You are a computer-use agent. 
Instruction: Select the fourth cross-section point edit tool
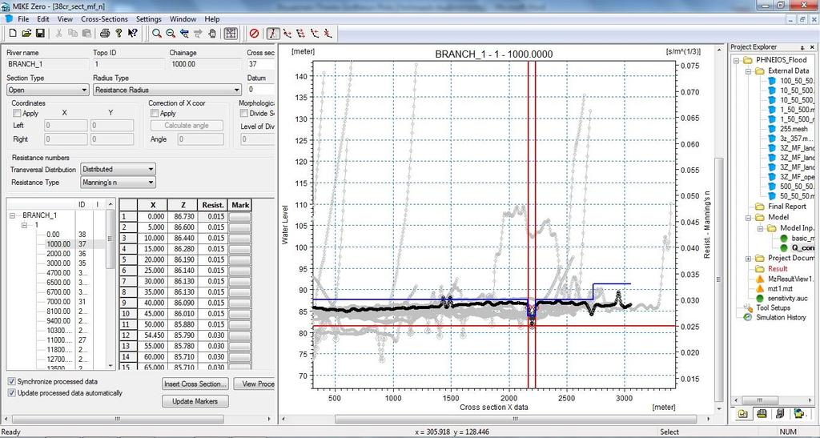[314, 34]
